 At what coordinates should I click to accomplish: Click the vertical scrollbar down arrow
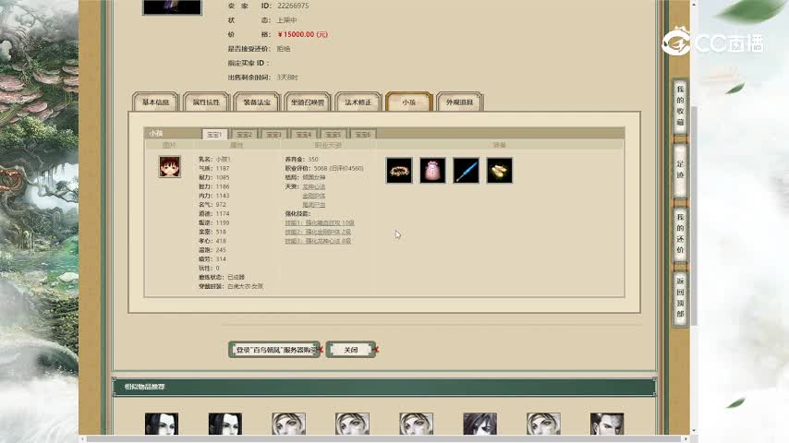point(694,431)
